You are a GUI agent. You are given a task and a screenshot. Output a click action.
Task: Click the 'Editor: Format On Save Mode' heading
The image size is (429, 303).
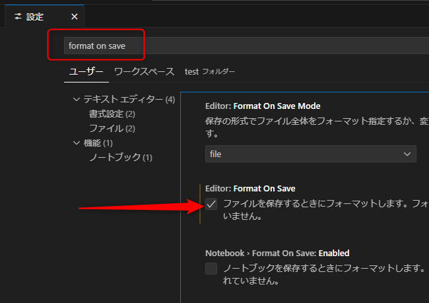point(263,105)
